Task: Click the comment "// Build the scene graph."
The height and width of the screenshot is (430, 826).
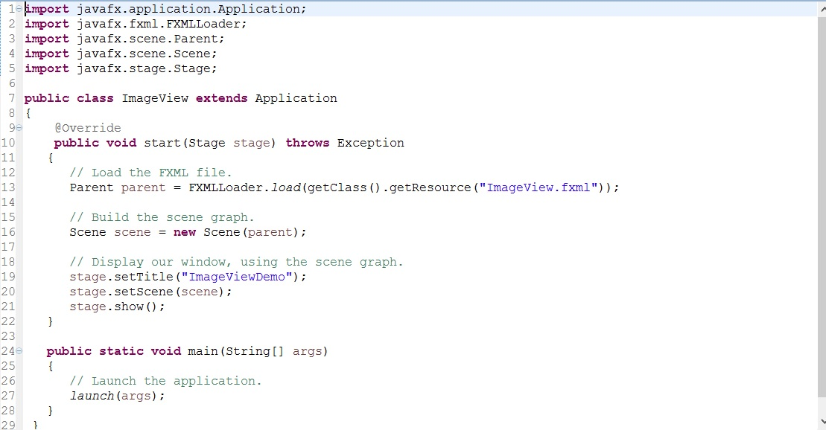Action: 162,217
